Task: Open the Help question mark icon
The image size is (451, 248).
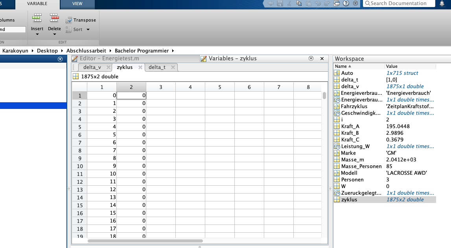Action: pyautogui.click(x=346, y=4)
